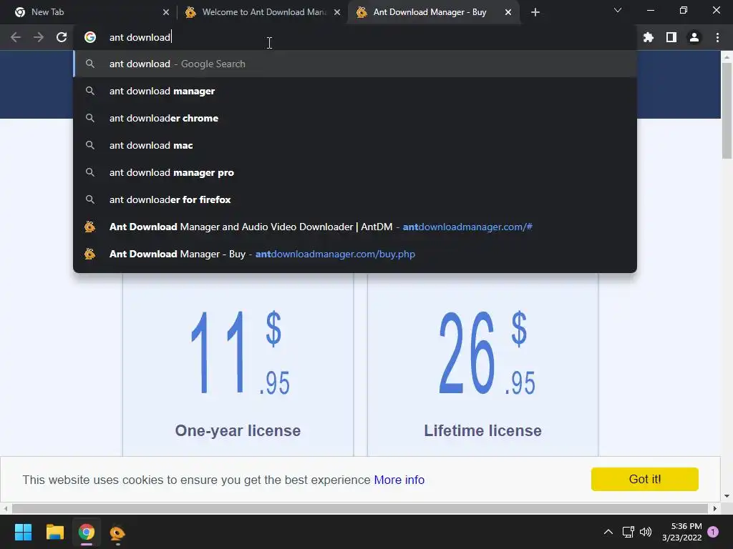Close the Ant Download Manager - Buy tab
The width and height of the screenshot is (733, 549).
click(x=508, y=12)
